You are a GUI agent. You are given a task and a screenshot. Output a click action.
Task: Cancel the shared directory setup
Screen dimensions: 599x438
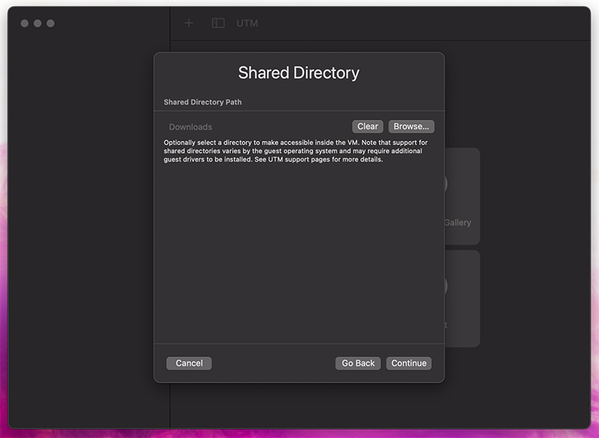tap(189, 363)
